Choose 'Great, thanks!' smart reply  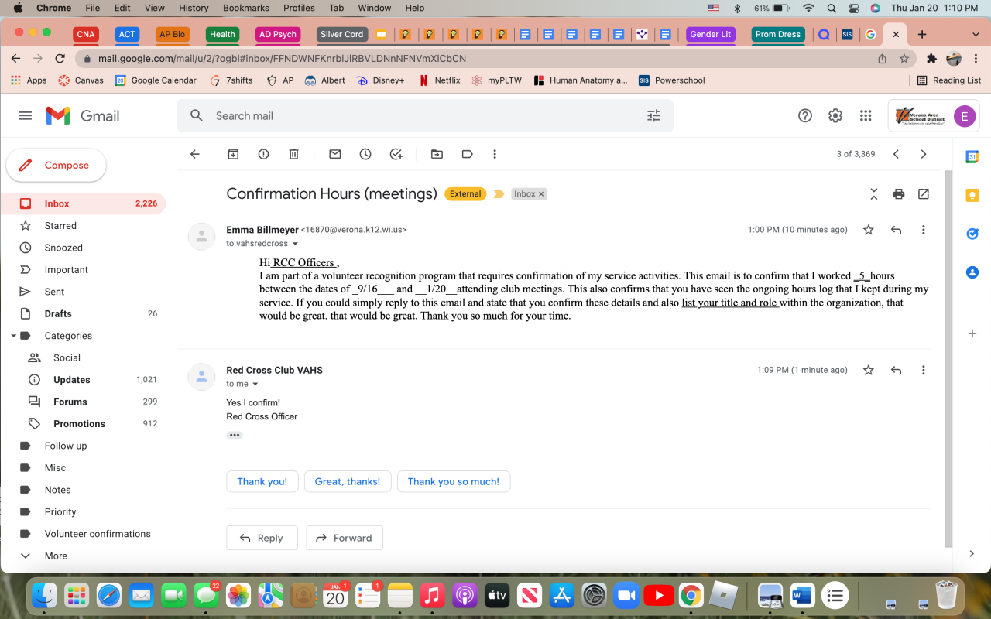[x=348, y=481]
